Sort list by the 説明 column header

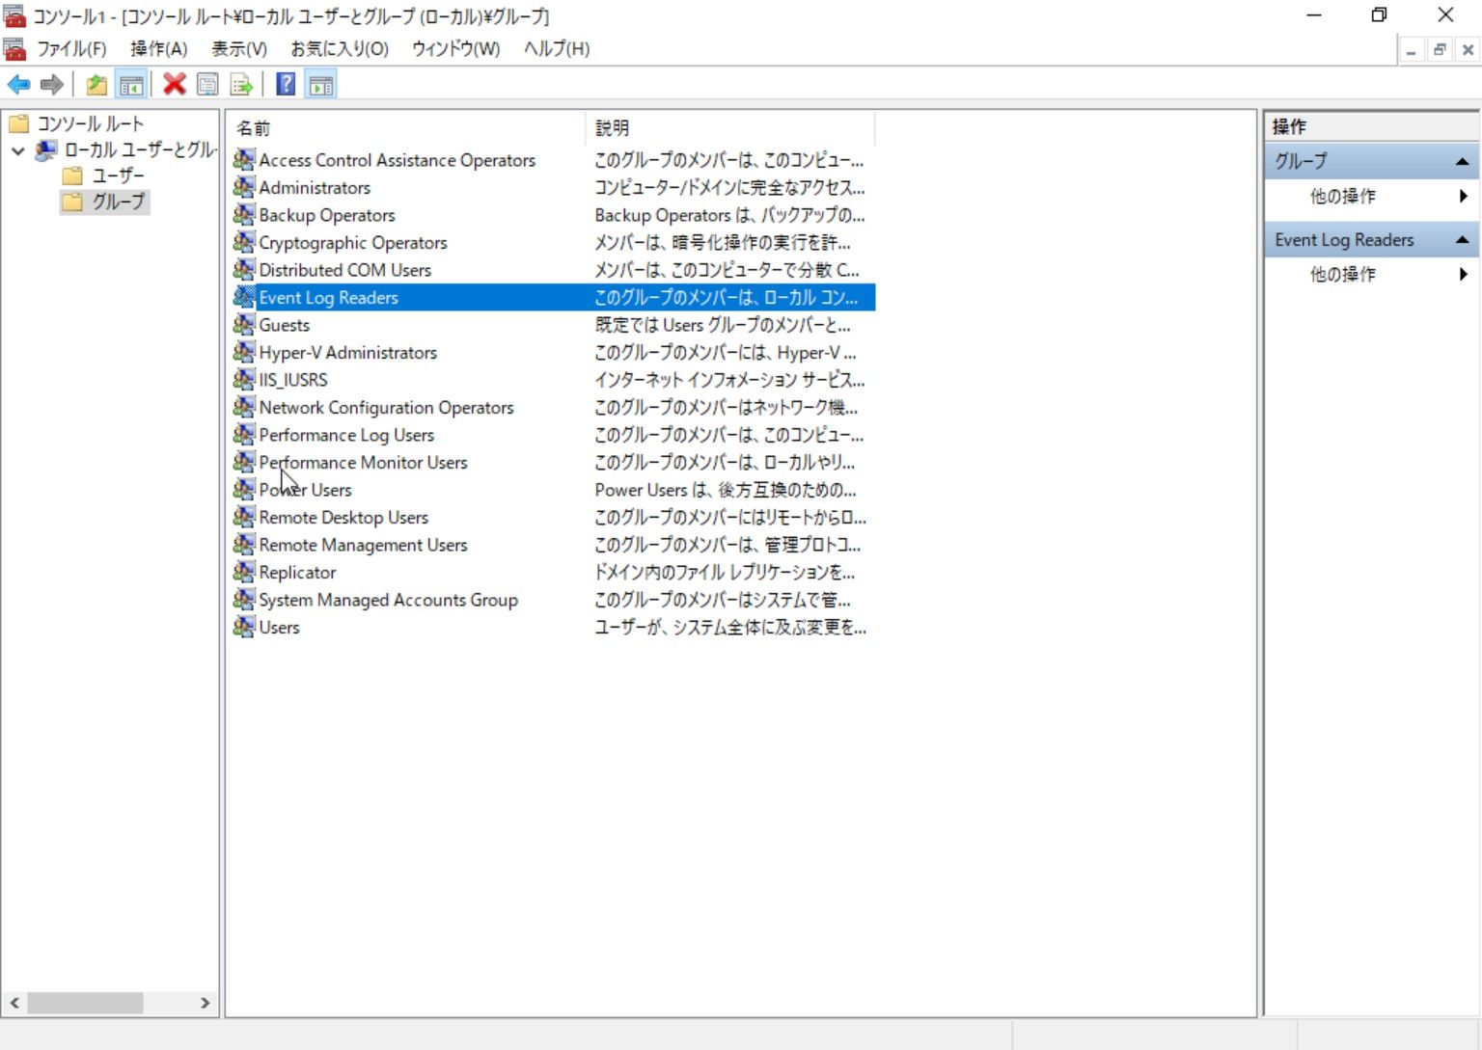click(730, 127)
